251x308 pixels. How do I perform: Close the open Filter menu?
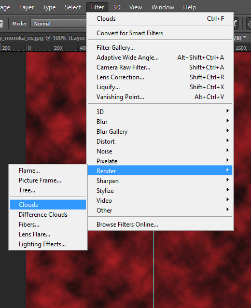pos(97,7)
